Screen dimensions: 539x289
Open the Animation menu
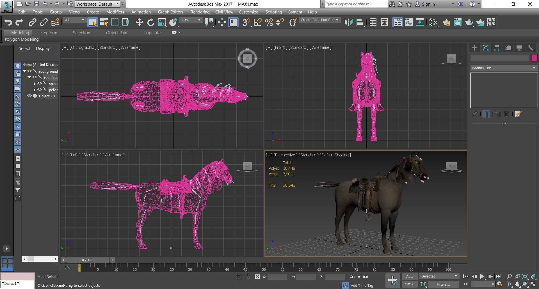(141, 12)
